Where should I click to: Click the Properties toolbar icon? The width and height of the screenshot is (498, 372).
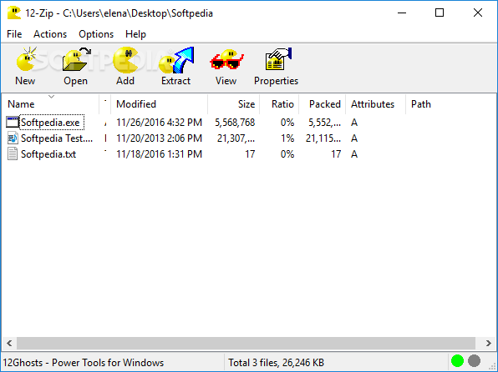pyautogui.click(x=278, y=59)
